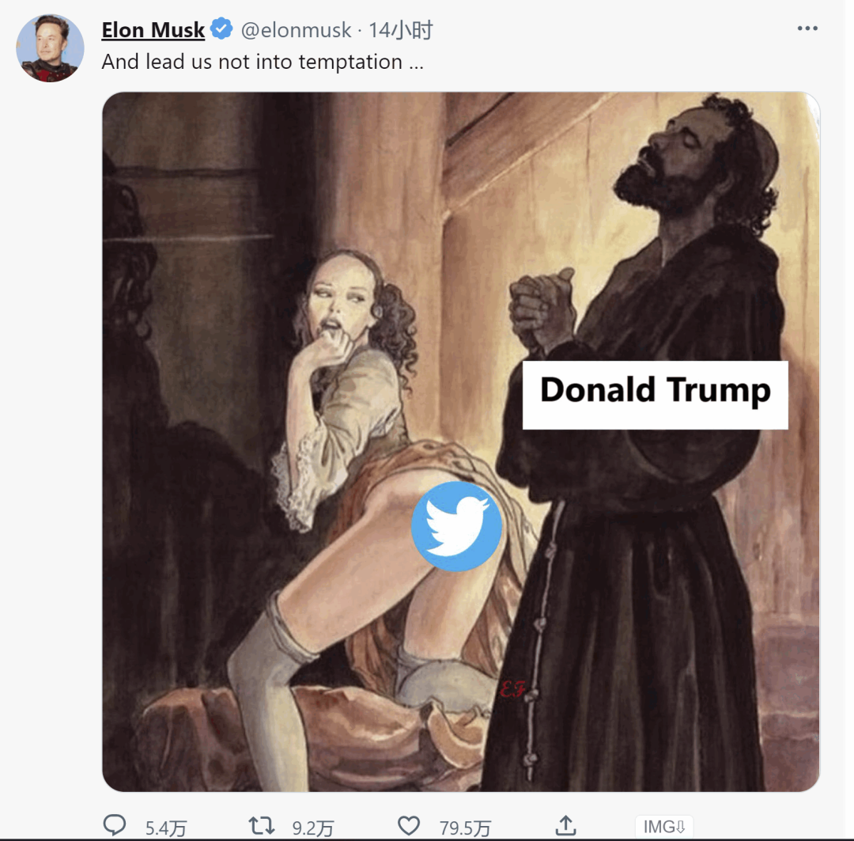
Task: Click the tweet text about temptation
Action: pos(263,62)
